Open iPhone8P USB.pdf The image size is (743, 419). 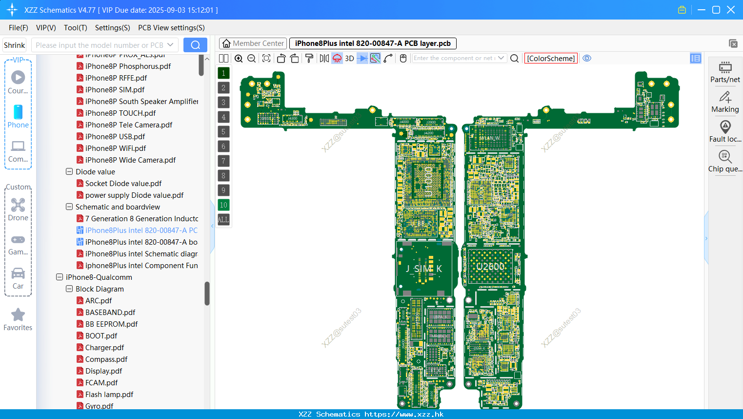click(115, 137)
